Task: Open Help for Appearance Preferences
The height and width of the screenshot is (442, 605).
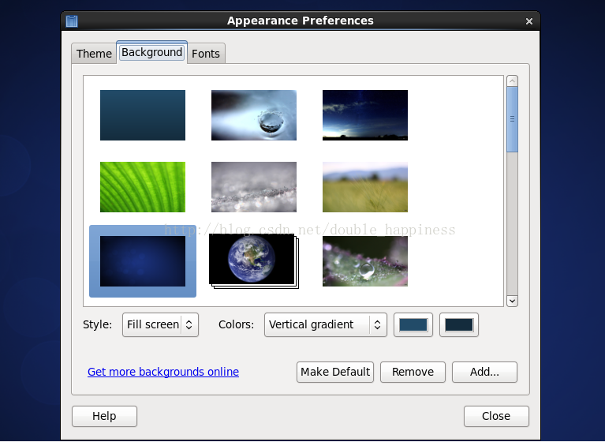Action: click(x=105, y=416)
